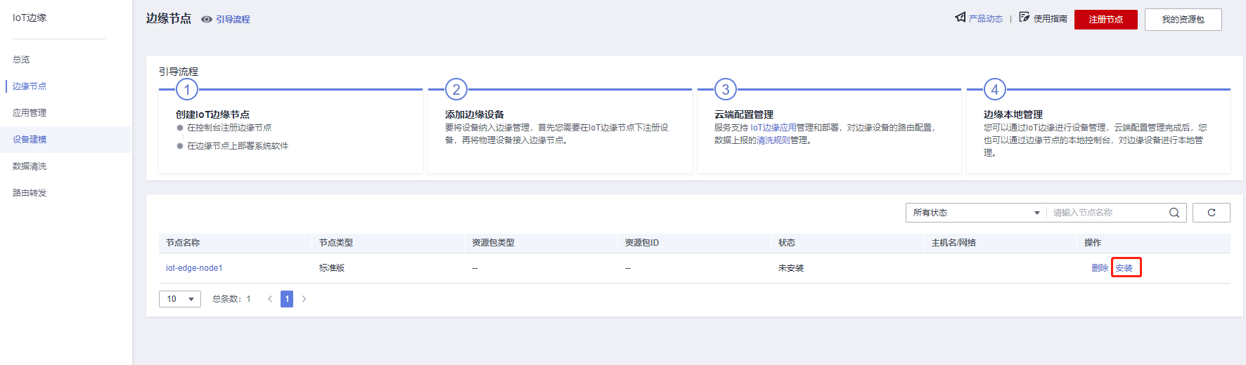The width and height of the screenshot is (1246, 365).
Task: Open the 使用指南 link
Action: coord(1051,19)
